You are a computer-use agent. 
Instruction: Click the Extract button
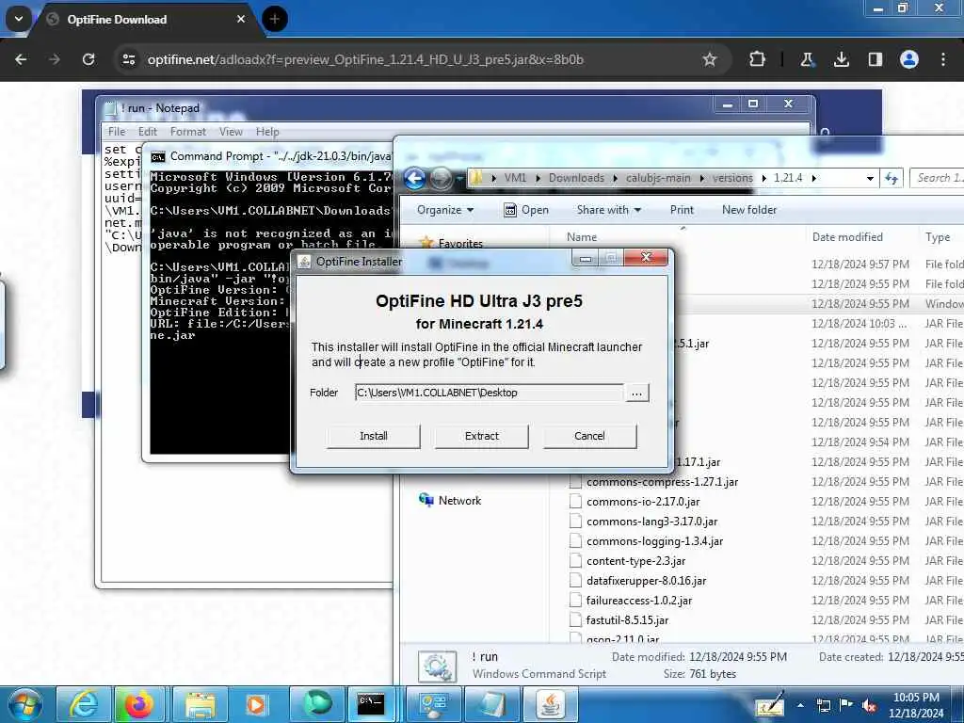[481, 436]
